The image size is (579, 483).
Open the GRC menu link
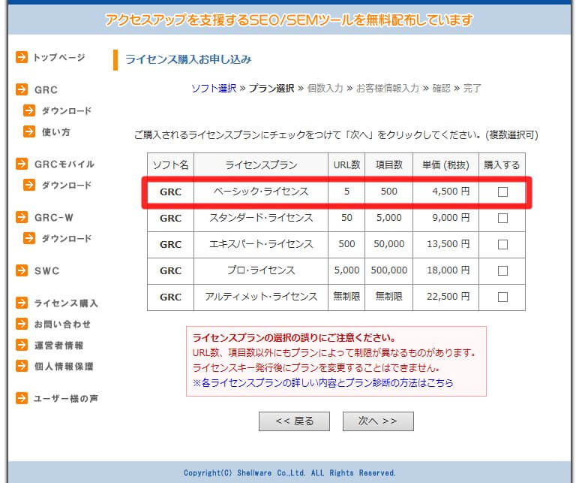(46, 90)
